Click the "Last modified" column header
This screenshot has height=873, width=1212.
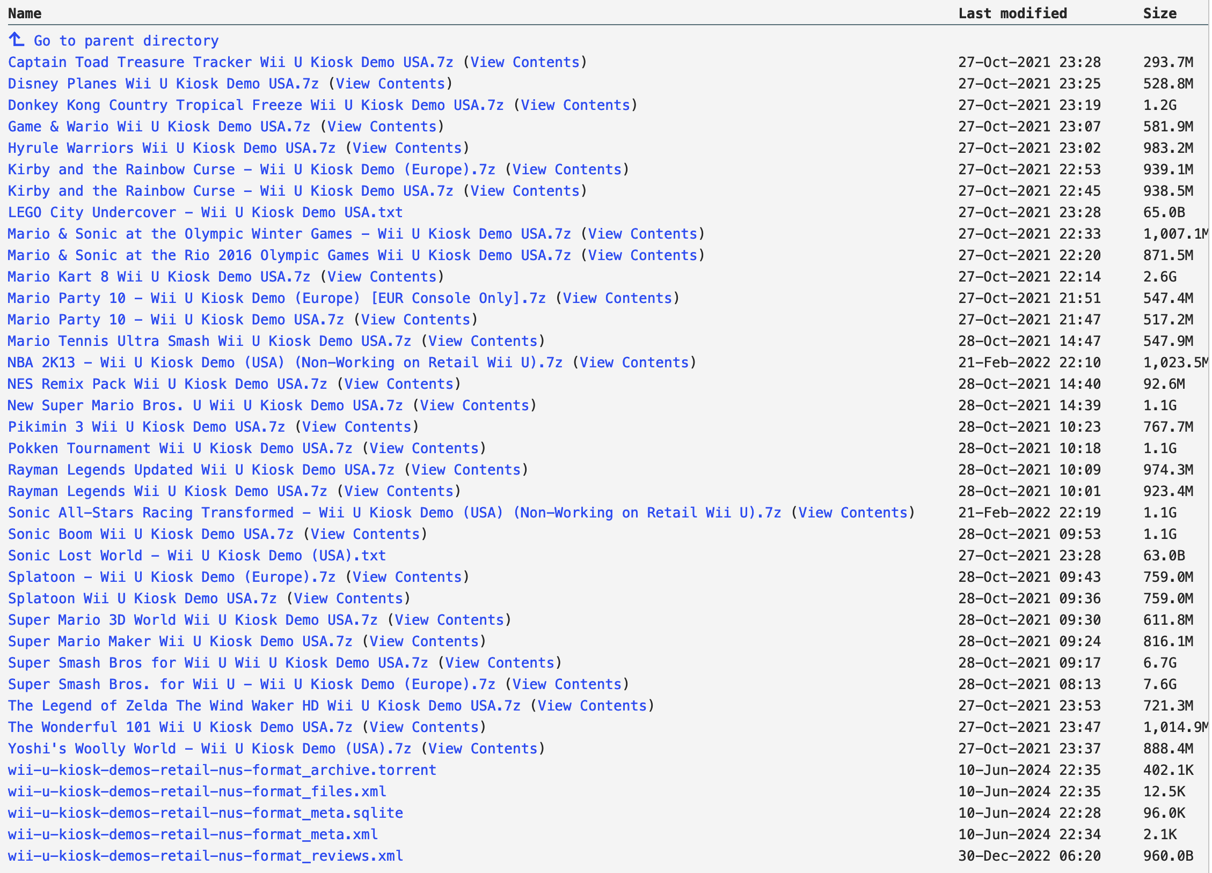coord(1013,13)
